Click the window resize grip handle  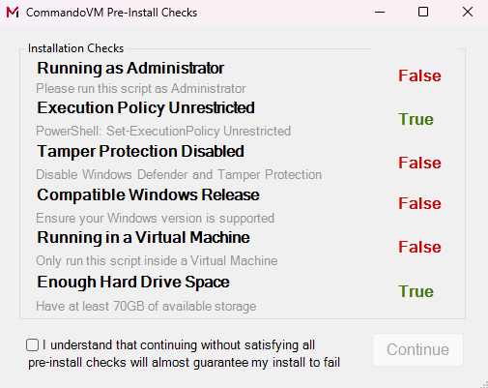tap(484, 384)
